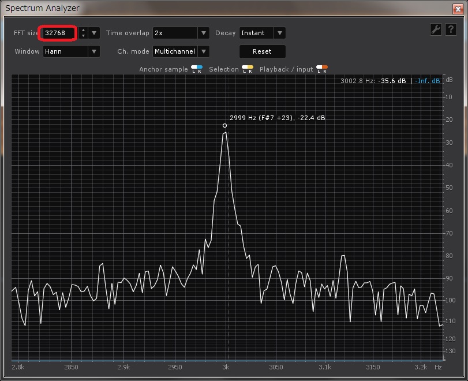
Task: Click the Reset button
Action: pos(263,51)
